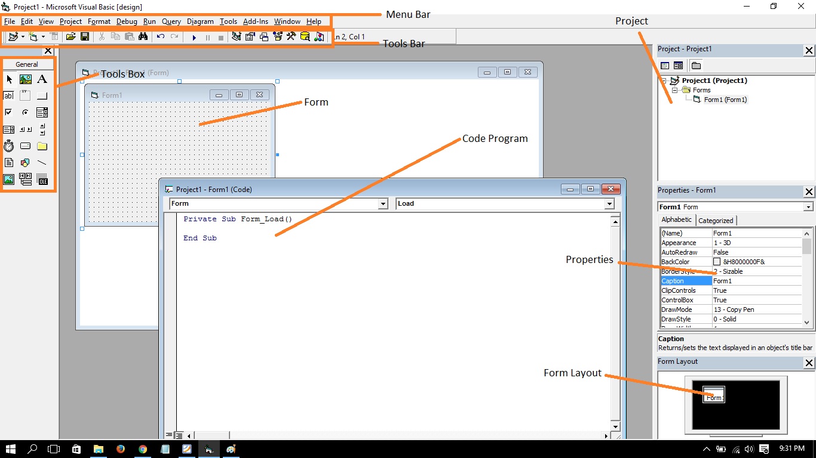
Task: Select the PictureBox tool
Action: coord(26,79)
